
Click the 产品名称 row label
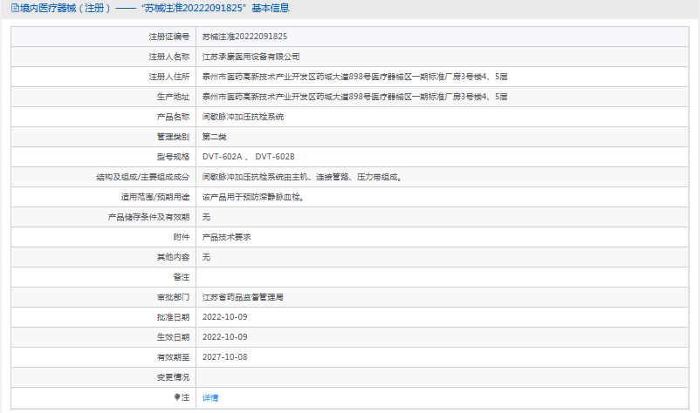(173, 117)
